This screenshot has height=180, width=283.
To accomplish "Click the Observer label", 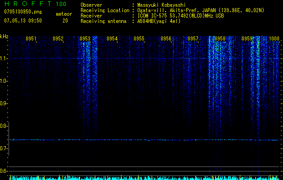I will click(91, 5).
